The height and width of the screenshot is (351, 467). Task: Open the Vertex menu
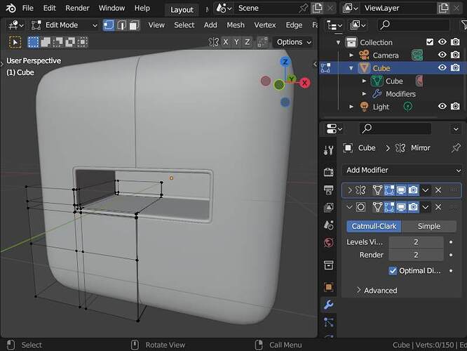[x=265, y=25]
